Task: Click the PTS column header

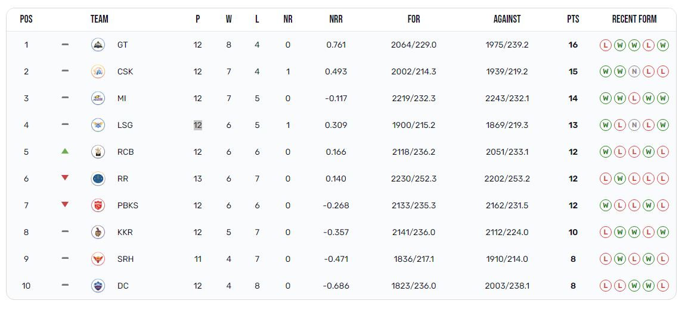Action: coord(573,19)
